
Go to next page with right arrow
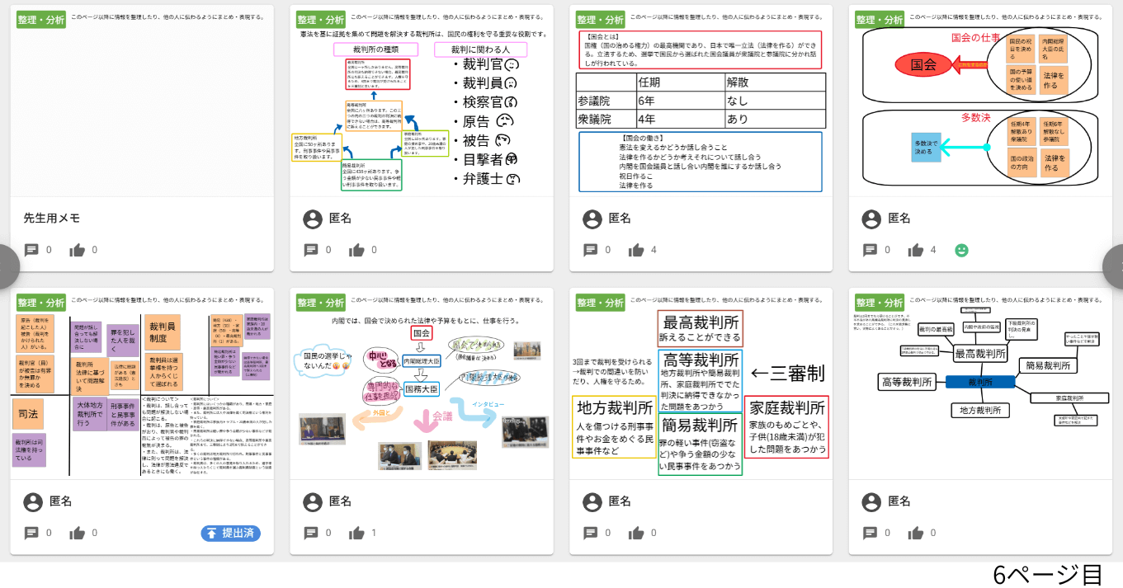click(x=1116, y=266)
